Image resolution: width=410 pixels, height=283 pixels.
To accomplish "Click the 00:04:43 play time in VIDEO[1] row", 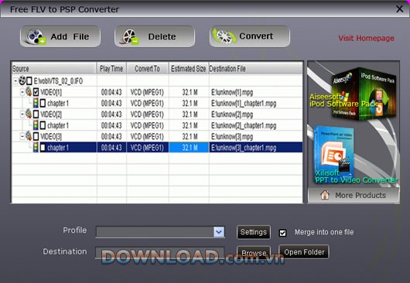I will point(111,92).
